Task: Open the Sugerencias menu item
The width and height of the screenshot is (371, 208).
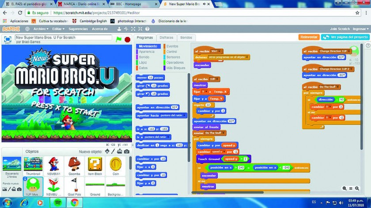Action: pyautogui.click(x=78, y=29)
